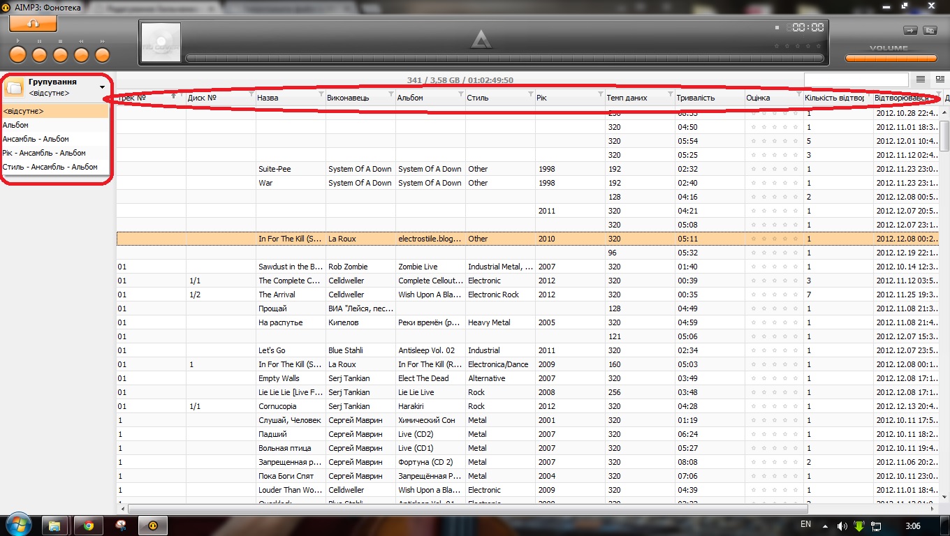Select the Прощай track row
The image size is (950, 536).
coord(529,308)
